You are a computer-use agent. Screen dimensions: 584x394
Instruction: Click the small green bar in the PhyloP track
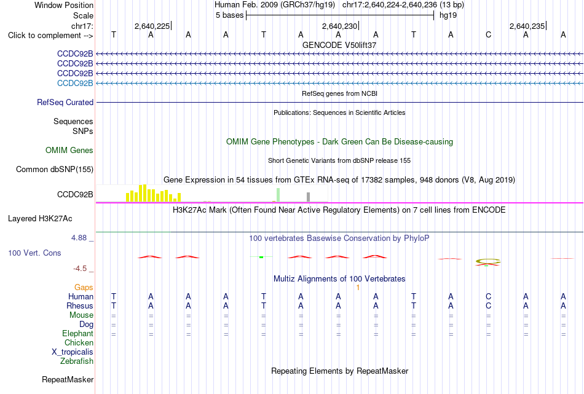(261, 257)
